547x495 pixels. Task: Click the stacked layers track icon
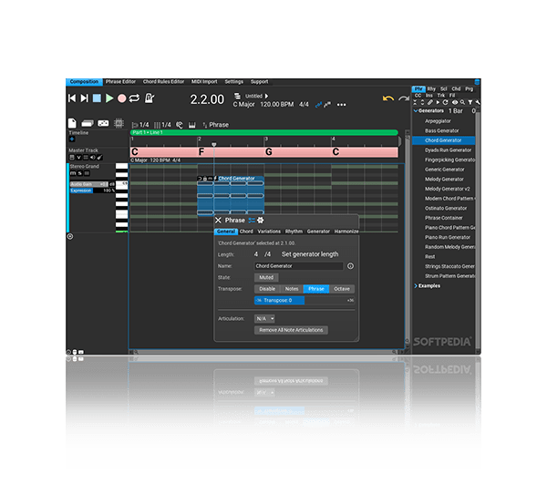(88, 123)
